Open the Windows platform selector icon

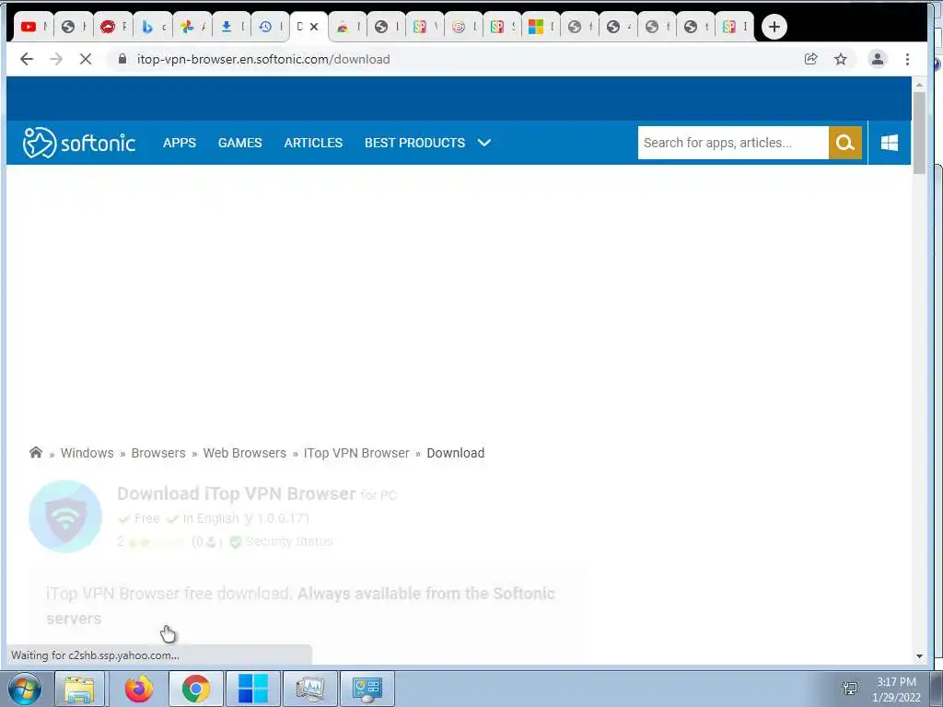pos(890,143)
